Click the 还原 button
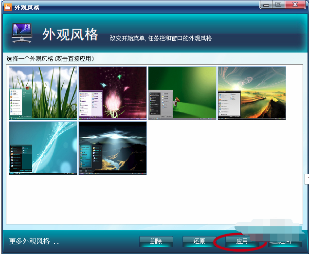 point(199,241)
